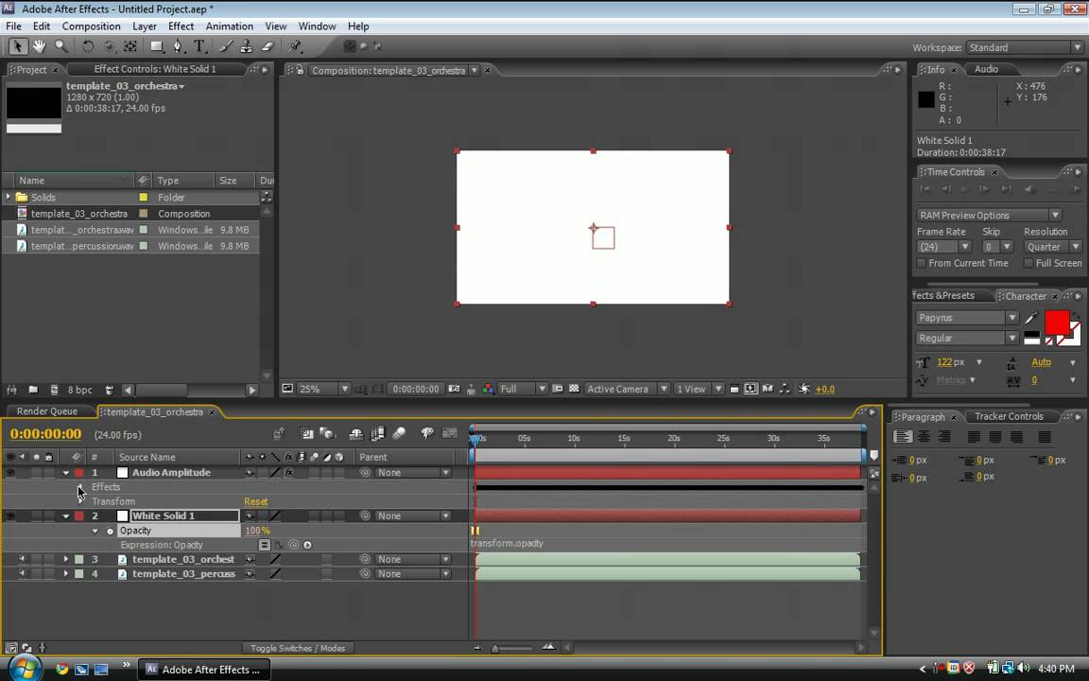Open RAM Preview Options dropdown
Screen dimensions: 1089x681
point(988,216)
